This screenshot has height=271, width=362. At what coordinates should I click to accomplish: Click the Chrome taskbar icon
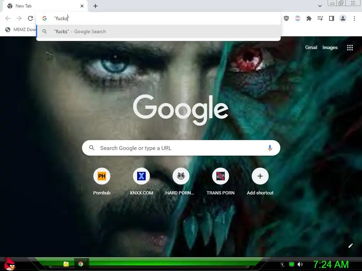pyautogui.click(x=81, y=264)
